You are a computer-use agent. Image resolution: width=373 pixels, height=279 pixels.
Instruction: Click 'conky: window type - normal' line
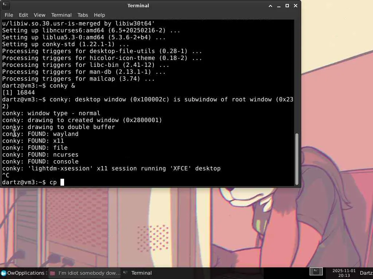(51, 113)
